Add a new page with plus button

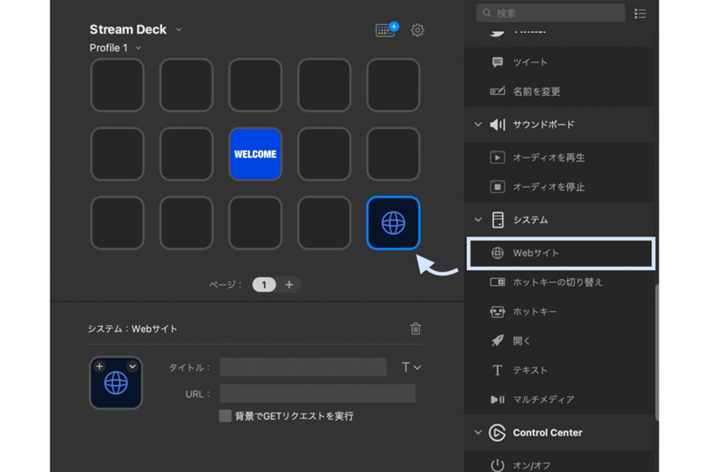[x=289, y=284]
